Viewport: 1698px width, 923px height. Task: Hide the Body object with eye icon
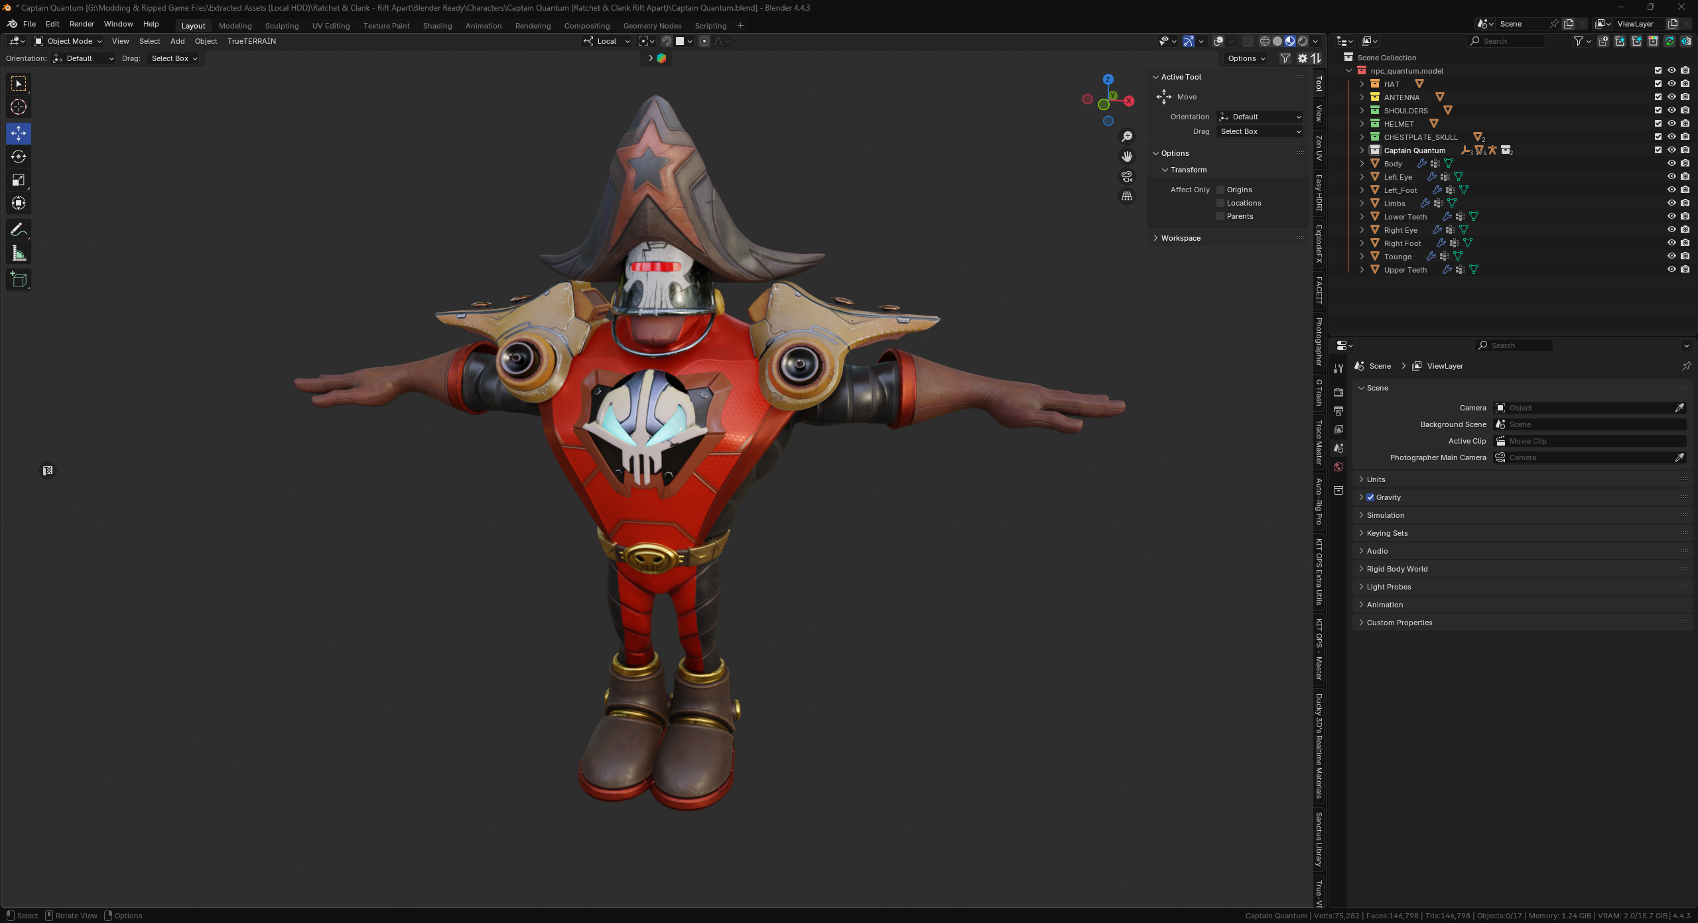1671,164
